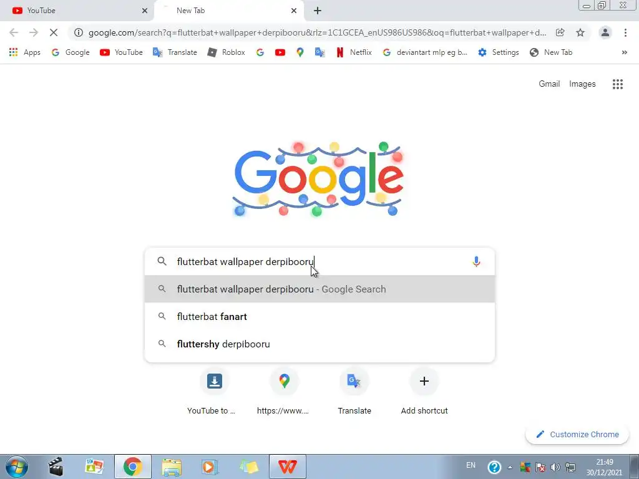Open Google Maps pin bookmark
This screenshot has width=639, height=479.
(x=300, y=52)
